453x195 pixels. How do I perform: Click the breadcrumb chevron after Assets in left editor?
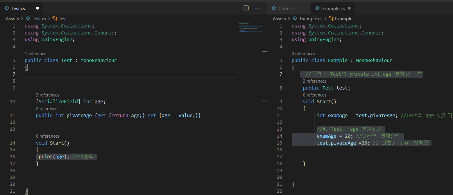tap(22, 19)
